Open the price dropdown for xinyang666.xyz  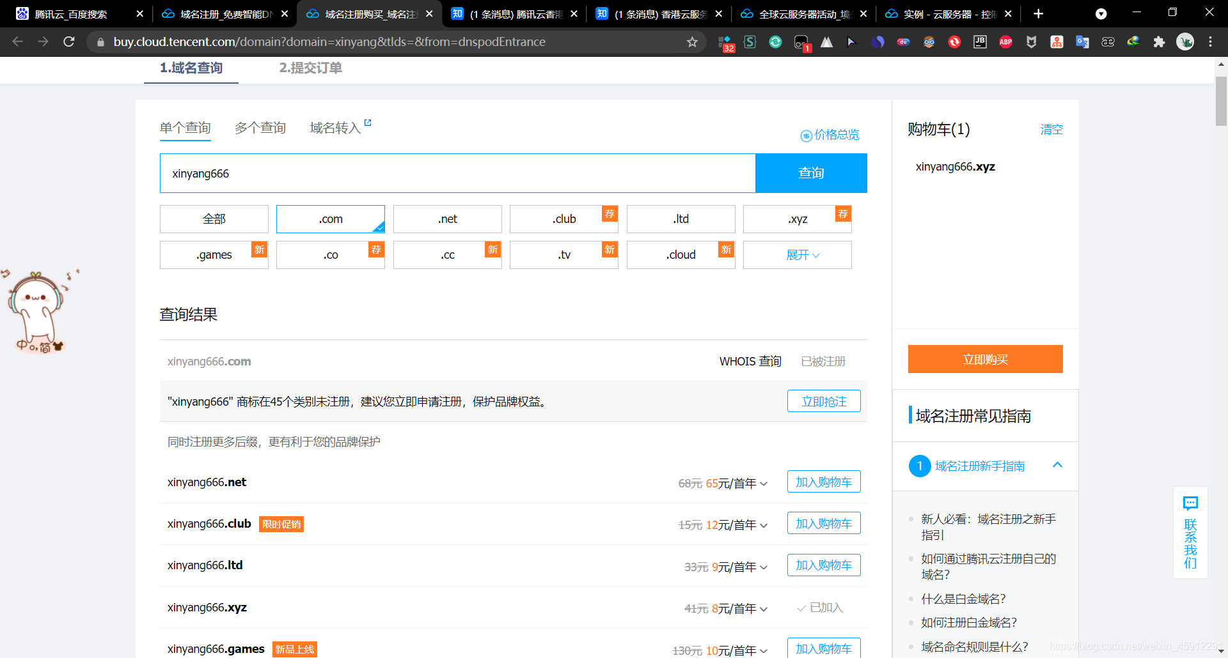click(x=764, y=609)
